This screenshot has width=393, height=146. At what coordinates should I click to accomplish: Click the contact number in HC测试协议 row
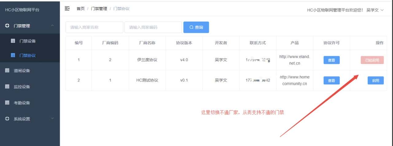tap(258, 80)
